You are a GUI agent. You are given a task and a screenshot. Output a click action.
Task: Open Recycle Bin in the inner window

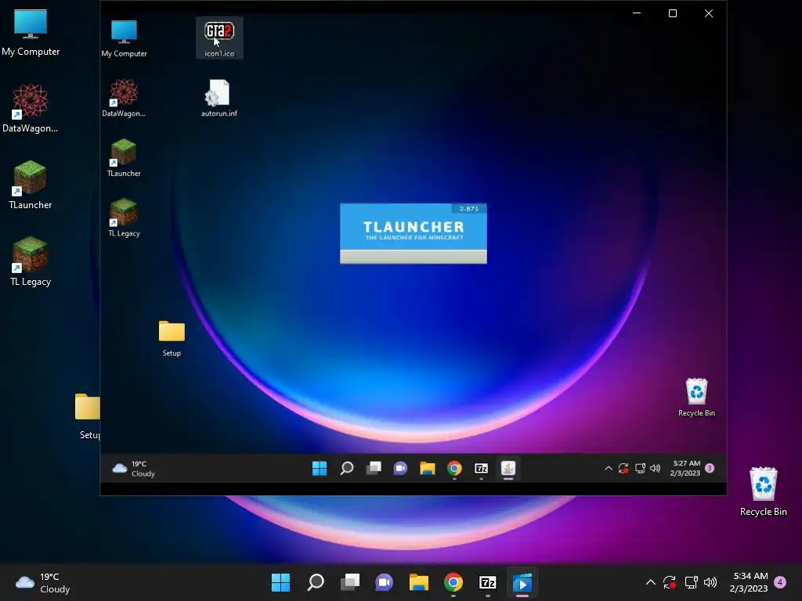tap(696, 398)
